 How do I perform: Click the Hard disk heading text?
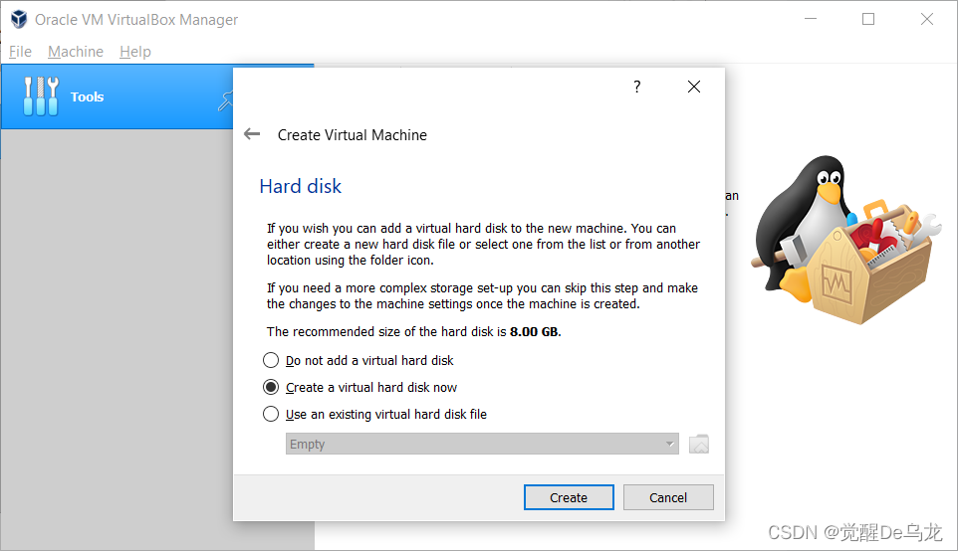300,186
